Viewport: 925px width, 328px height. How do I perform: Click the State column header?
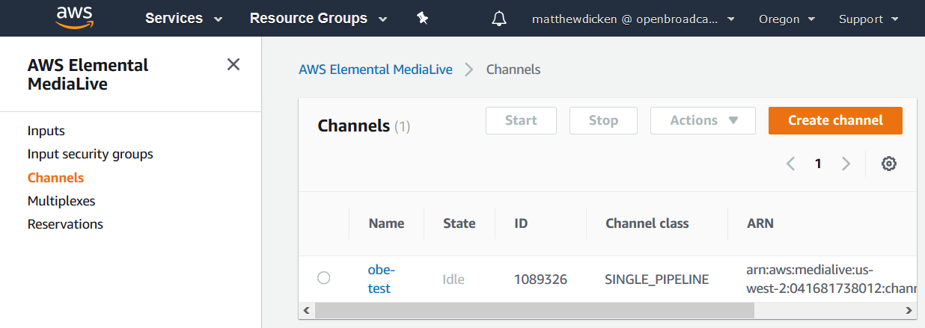tap(460, 223)
